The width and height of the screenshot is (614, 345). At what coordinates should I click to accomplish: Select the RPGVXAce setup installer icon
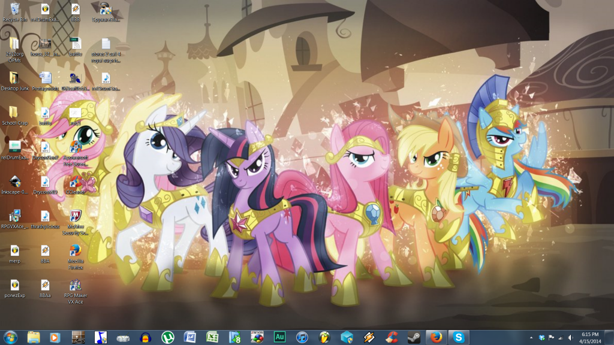click(x=15, y=219)
